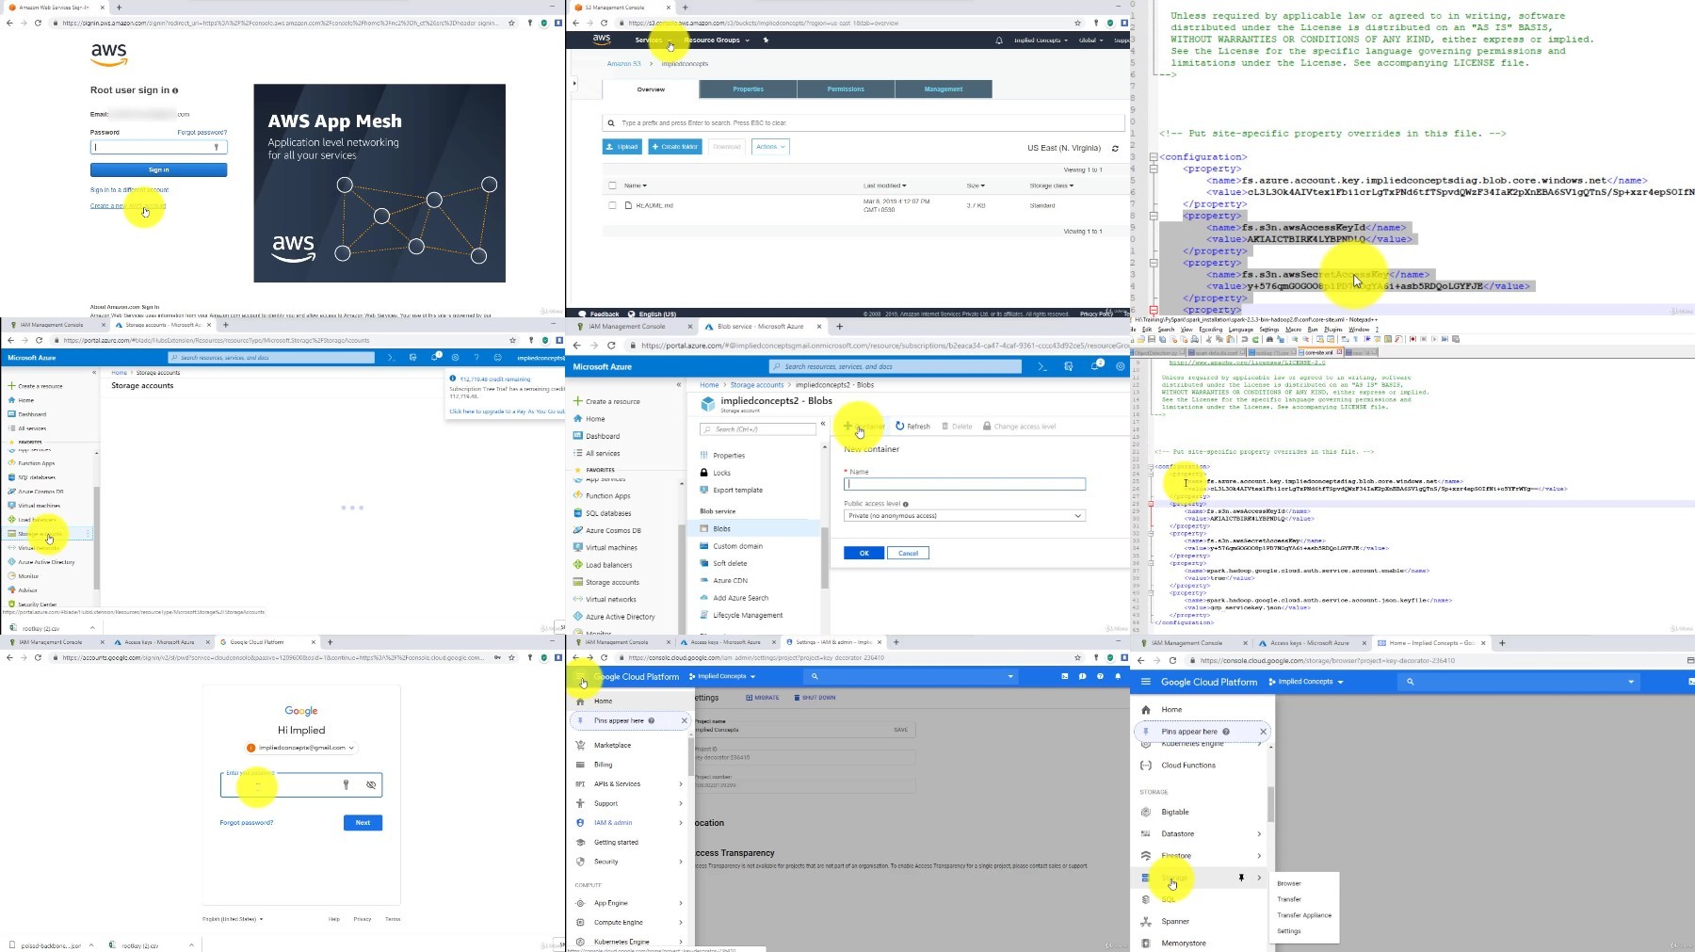The height and width of the screenshot is (952, 1695).
Task: Click Next on Google sign-in
Action: (363, 822)
